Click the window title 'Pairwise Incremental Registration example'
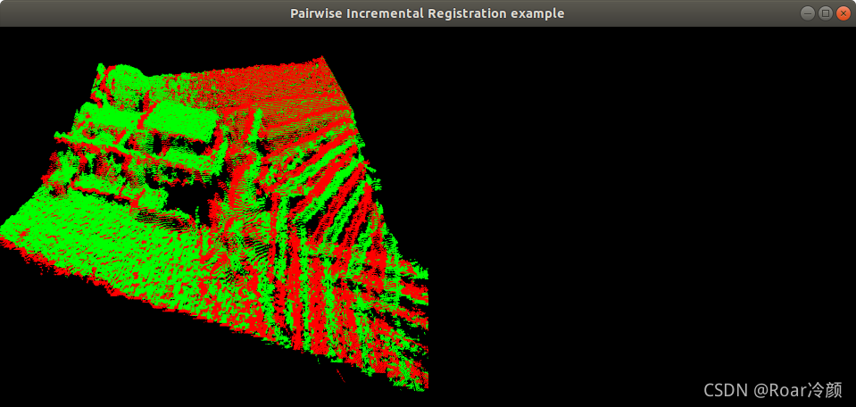The height and width of the screenshot is (407, 856). pos(428,13)
